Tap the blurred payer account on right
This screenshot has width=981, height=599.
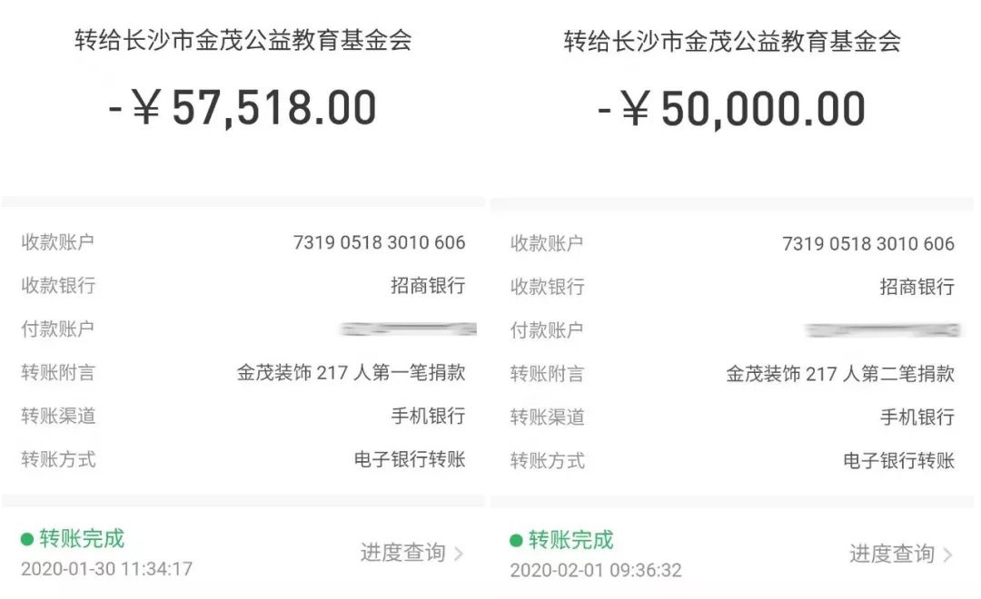[x=883, y=330]
